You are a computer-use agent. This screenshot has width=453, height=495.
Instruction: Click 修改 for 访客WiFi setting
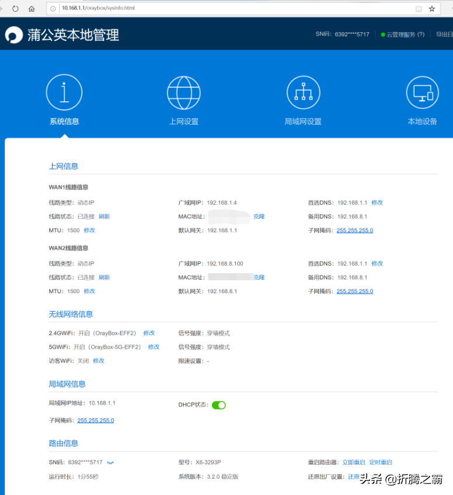click(98, 361)
